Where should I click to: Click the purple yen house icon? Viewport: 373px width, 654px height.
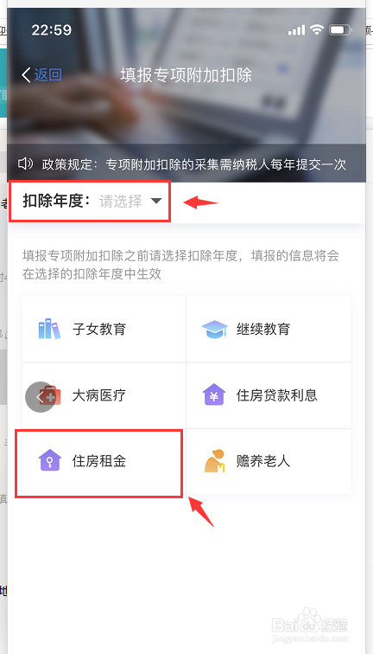coord(214,394)
